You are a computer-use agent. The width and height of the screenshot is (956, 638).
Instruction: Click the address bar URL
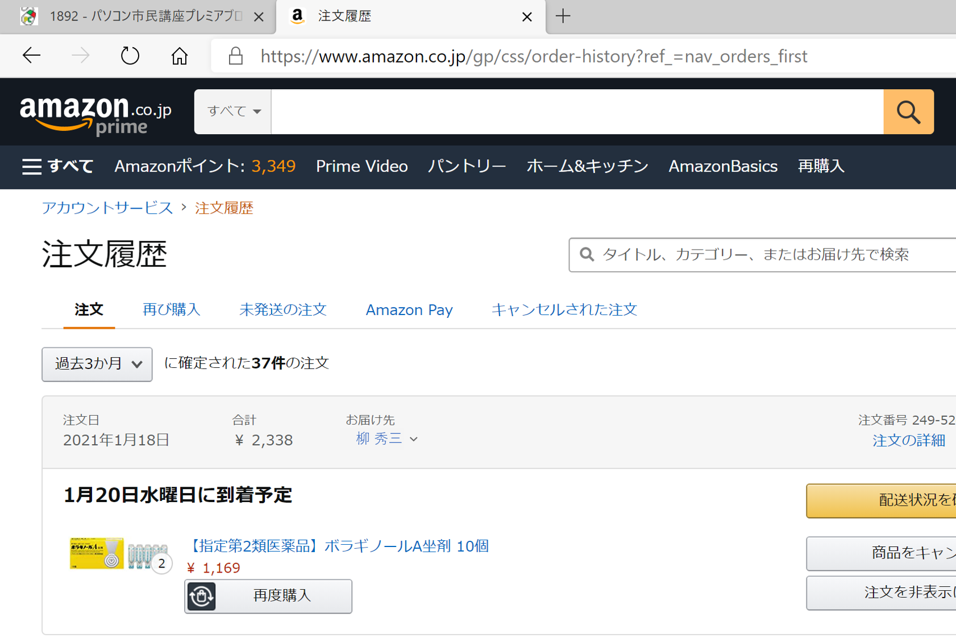pos(534,56)
